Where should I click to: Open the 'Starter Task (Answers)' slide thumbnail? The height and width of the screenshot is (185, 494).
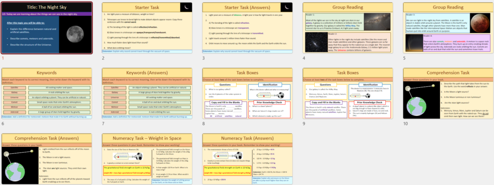point(247,28)
